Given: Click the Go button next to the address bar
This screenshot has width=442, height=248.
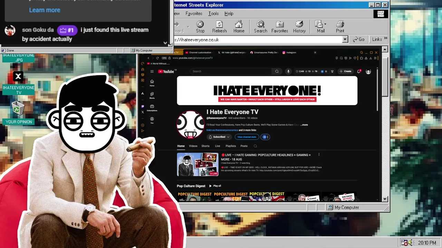Looking at the screenshot, I should (358, 39).
